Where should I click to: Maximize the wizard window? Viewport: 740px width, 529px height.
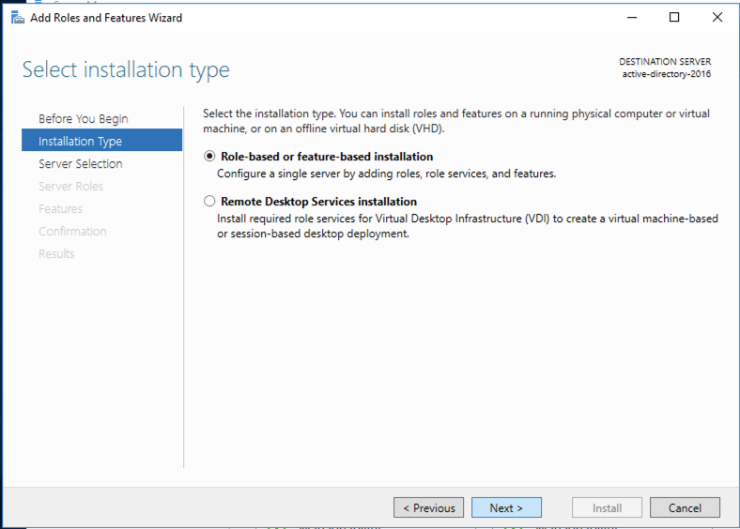click(x=674, y=18)
